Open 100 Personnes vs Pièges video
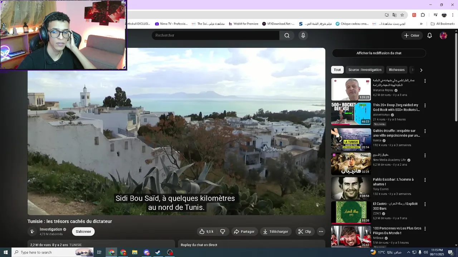The image size is (458, 257). [x=397, y=231]
